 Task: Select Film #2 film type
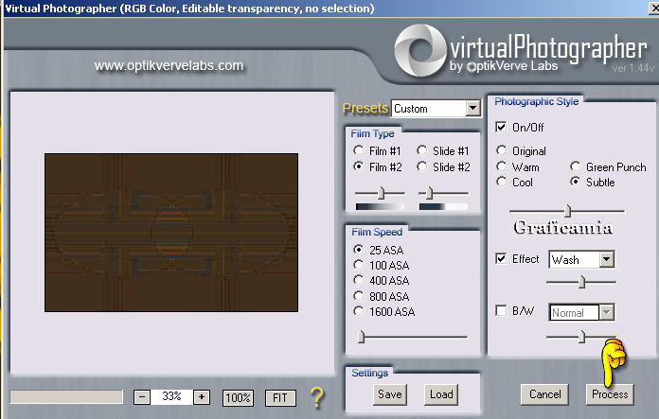point(359,166)
